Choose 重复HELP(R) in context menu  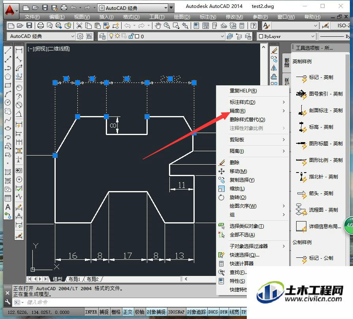[x=253, y=91]
